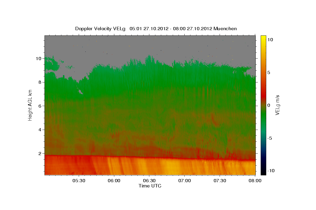Click the 'Time UTC' axis label

tap(150, 186)
